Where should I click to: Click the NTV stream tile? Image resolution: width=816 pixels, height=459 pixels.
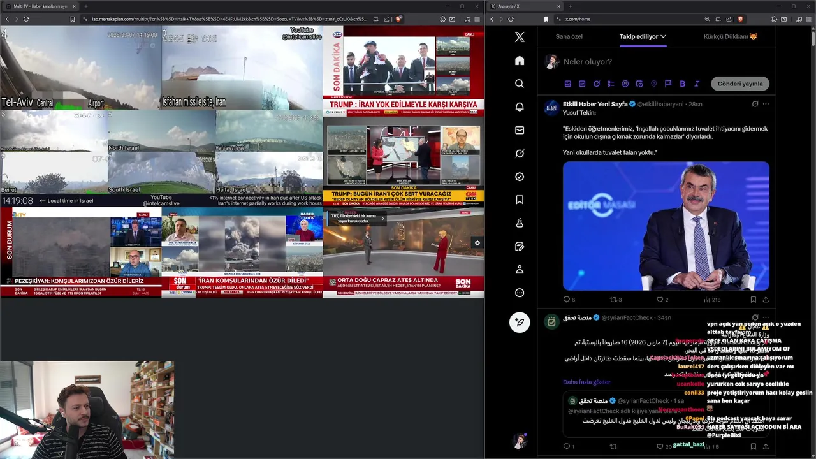pos(81,252)
